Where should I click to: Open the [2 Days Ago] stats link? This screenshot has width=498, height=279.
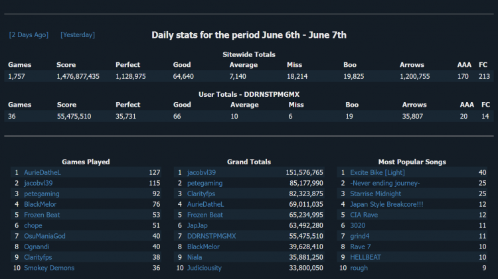pos(29,35)
